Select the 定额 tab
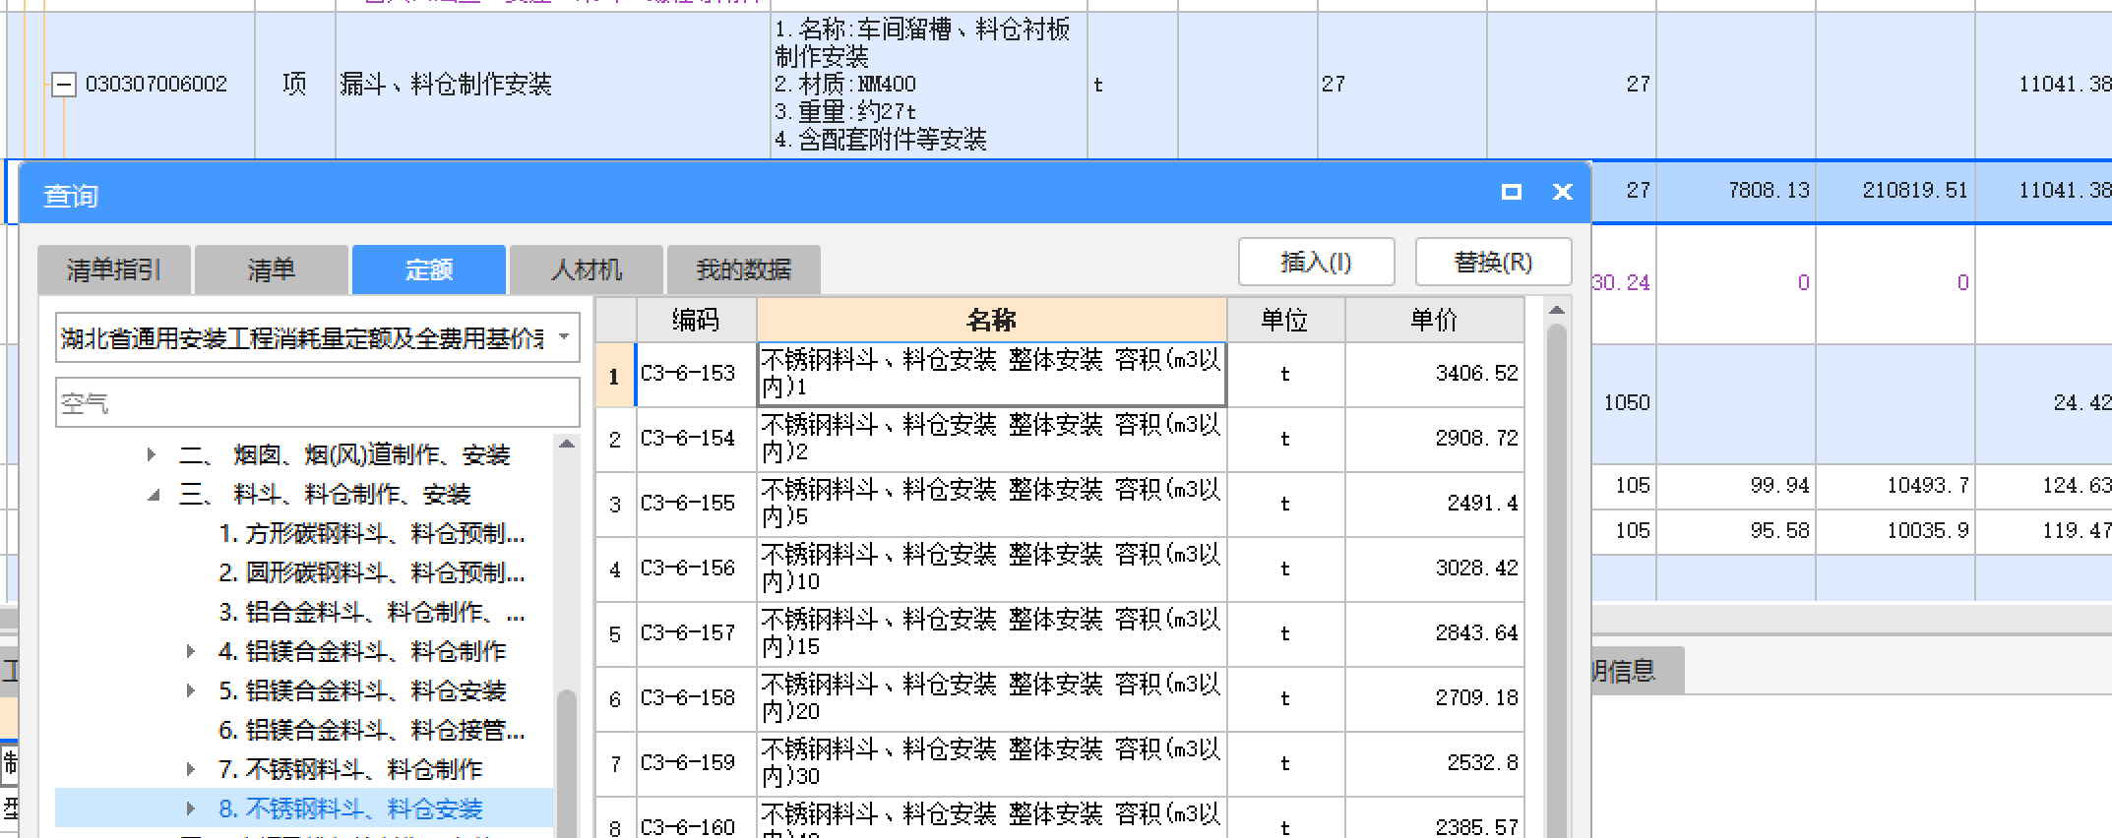Screen dimensions: 2112x838 point(429,269)
